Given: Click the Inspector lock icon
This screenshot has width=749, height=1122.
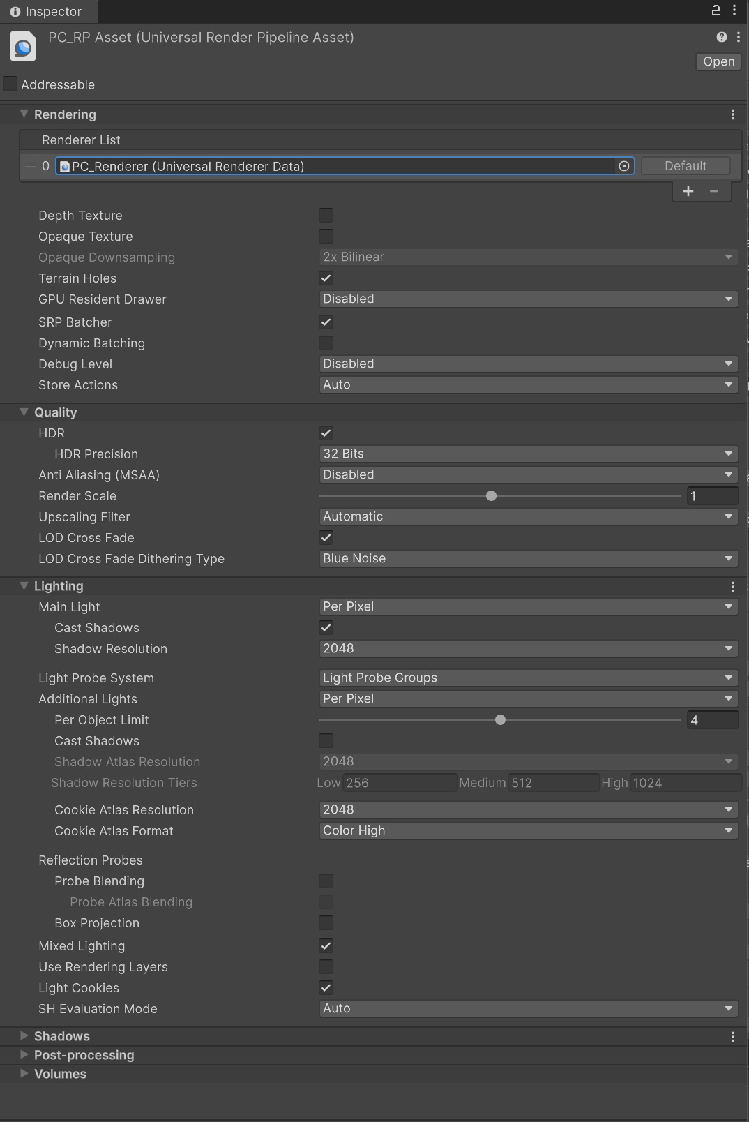Looking at the screenshot, I should pyautogui.click(x=716, y=10).
